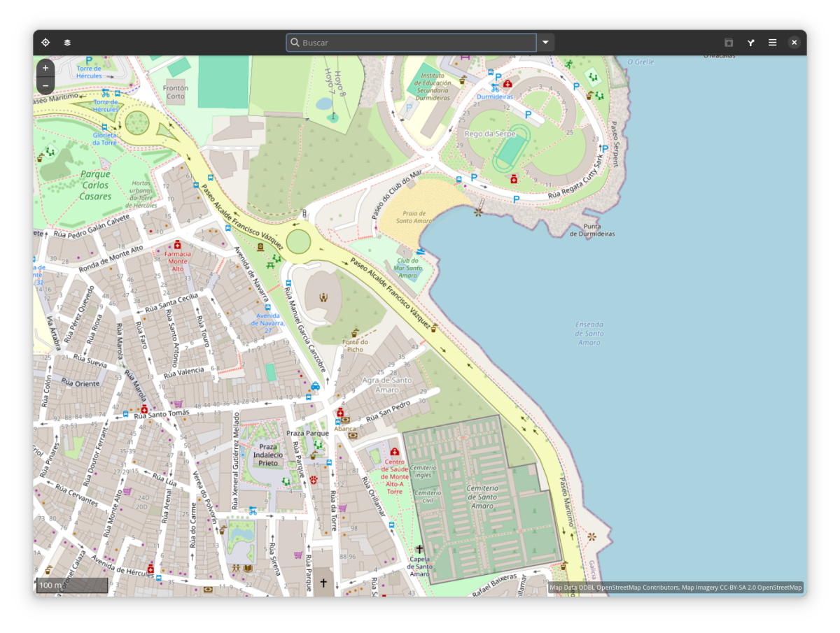Click the Fonte do Picho marker icon

pos(355,332)
